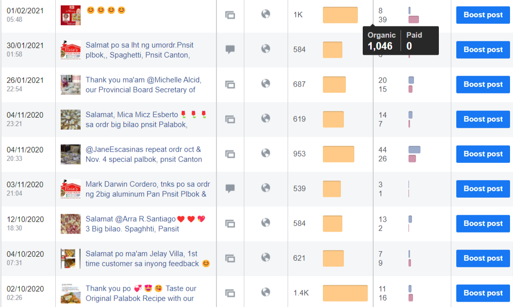Boost the 01/02/2021 emoji post
Image resolution: width=513 pixels, height=307 pixels.
pyautogui.click(x=483, y=15)
